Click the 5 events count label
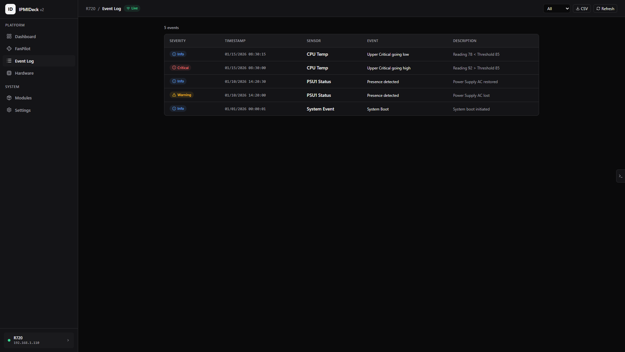625x352 pixels. click(171, 28)
